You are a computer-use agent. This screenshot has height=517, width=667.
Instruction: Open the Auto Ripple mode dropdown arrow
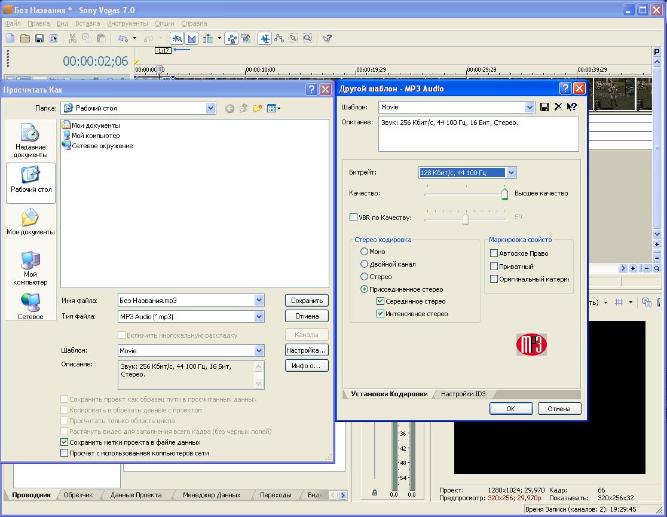click(219, 38)
